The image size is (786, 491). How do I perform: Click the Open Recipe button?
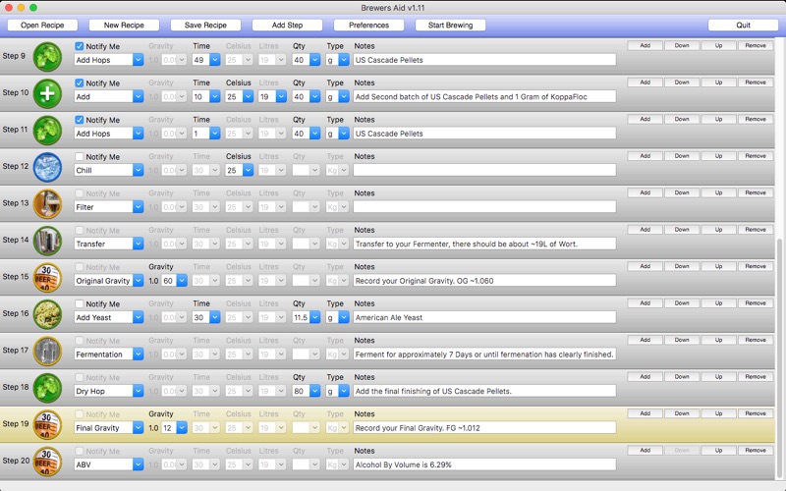(x=42, y=25)
